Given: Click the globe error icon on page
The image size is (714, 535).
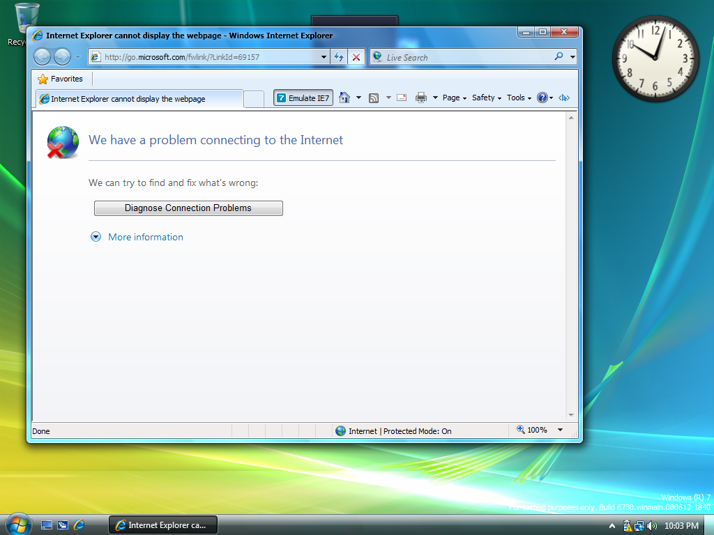Looking at the screenshot, I should (x=62, y=142).
